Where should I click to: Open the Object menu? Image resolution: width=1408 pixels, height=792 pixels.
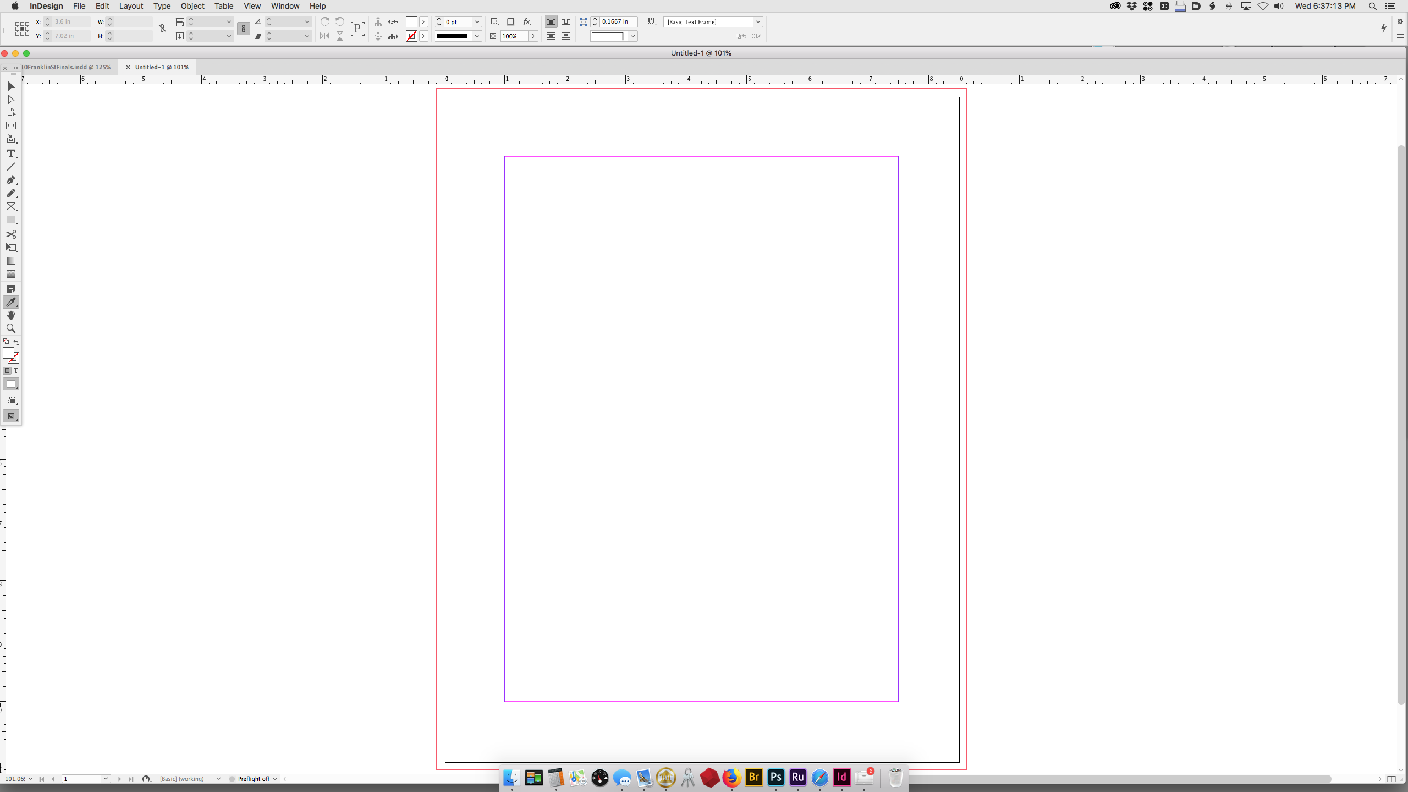[x=192, y=6]
